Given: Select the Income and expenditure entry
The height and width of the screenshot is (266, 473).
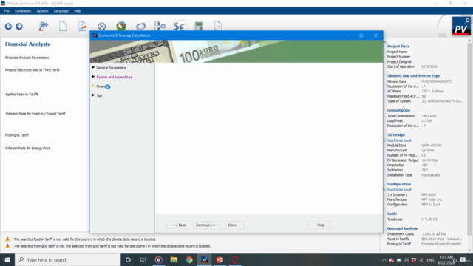Looking at the screenshot, I should point(115,77).
